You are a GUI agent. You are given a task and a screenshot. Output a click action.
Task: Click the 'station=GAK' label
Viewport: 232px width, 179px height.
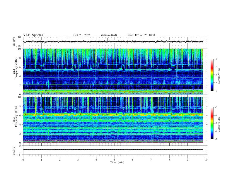point(109,35)
